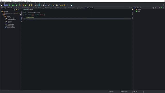The height and width of the screenshot is (93, 165).
Task: Collapse the ToDoList project node
Action: (x=1, y=11)
